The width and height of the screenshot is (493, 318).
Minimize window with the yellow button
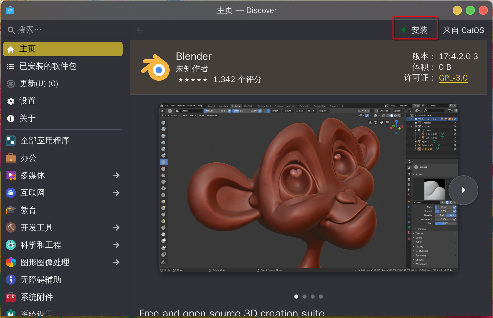pyautogui.click(x=457, y=10)
